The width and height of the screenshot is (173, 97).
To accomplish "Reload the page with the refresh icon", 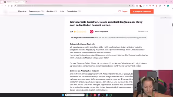I will pos(8,6).
